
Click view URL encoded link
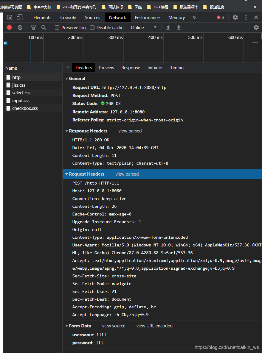coord(154,326)
